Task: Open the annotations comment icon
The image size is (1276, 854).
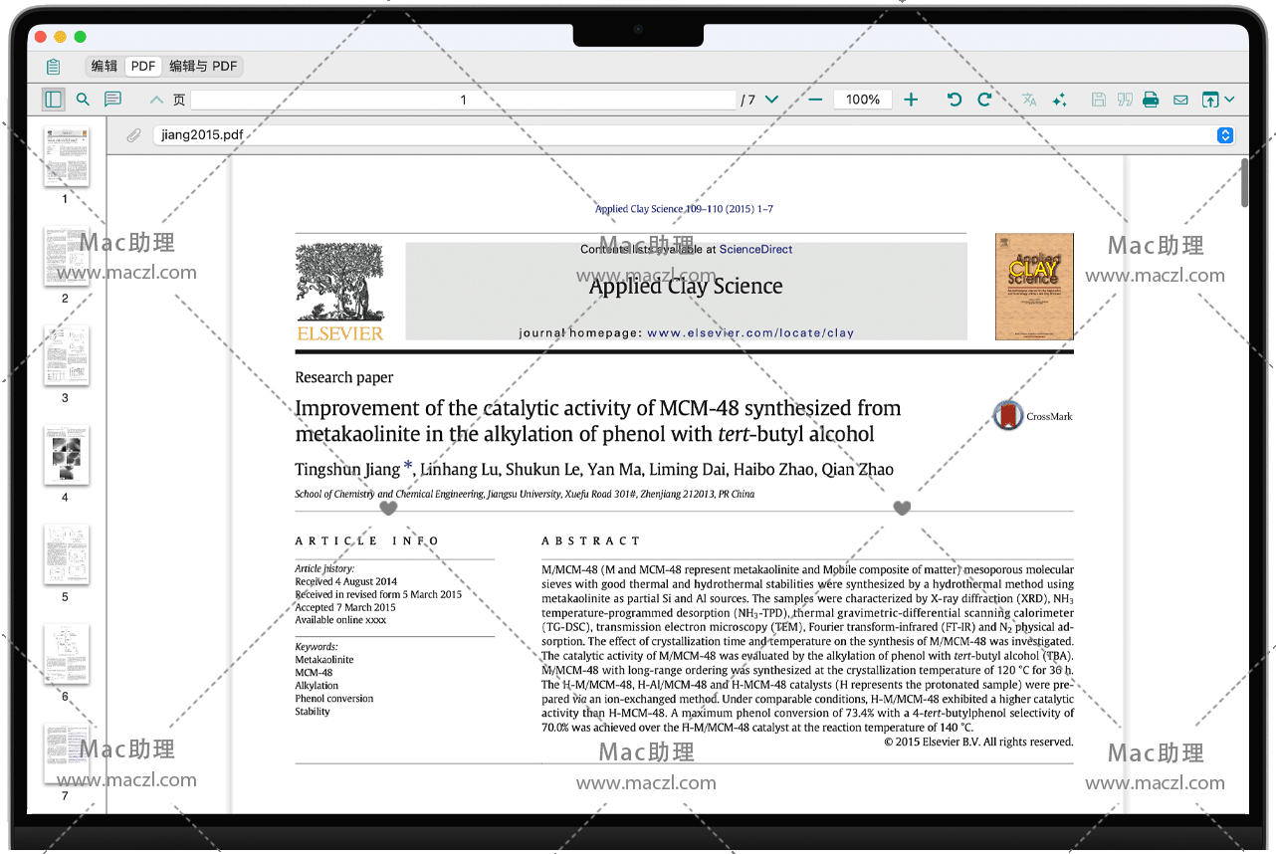Action: 113,100
